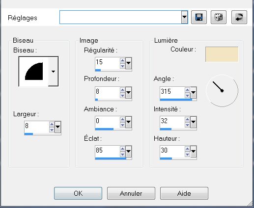Increase the Ambiance value with up arrow
The image size is (254, 208).
pos(122,120)
